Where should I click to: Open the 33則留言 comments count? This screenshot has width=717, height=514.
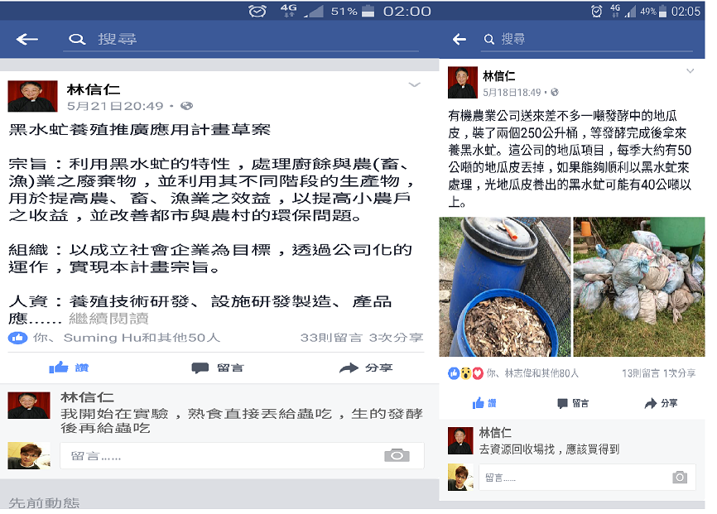331,338
